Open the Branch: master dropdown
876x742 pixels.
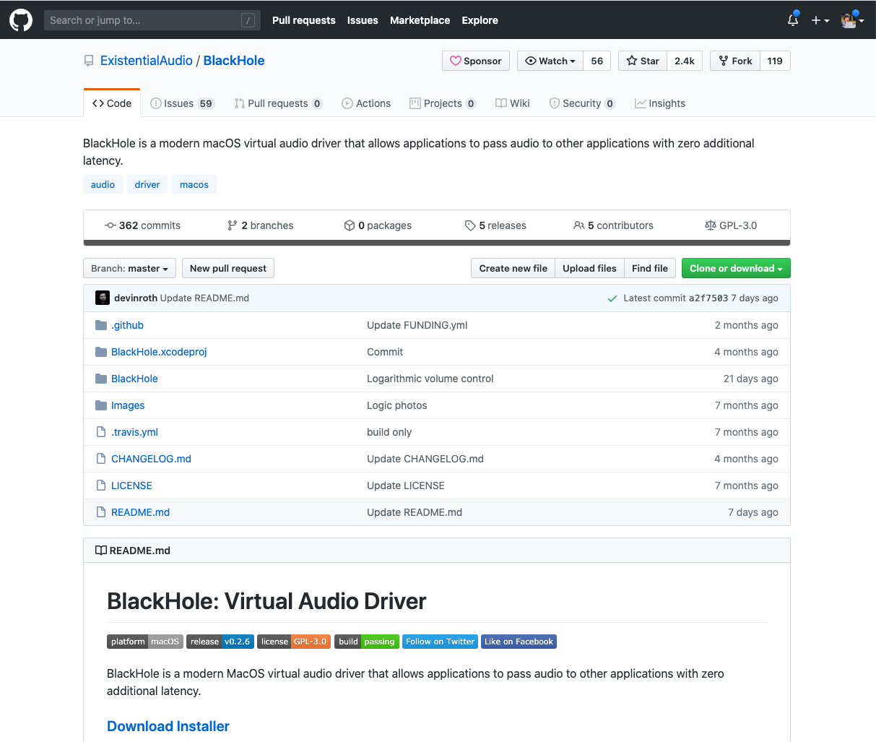click(129, 268)
